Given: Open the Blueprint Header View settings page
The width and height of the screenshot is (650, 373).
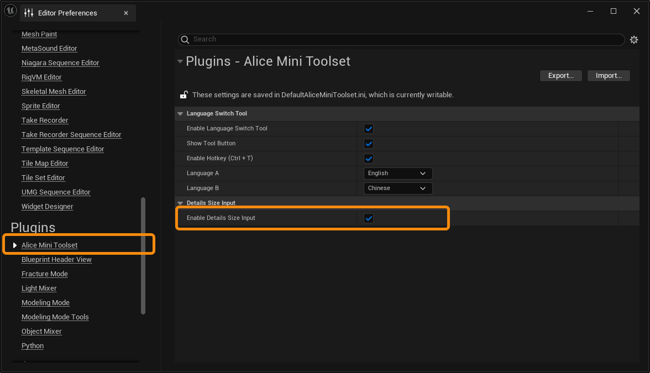Looking at the screenshot, I should (56, 259).
